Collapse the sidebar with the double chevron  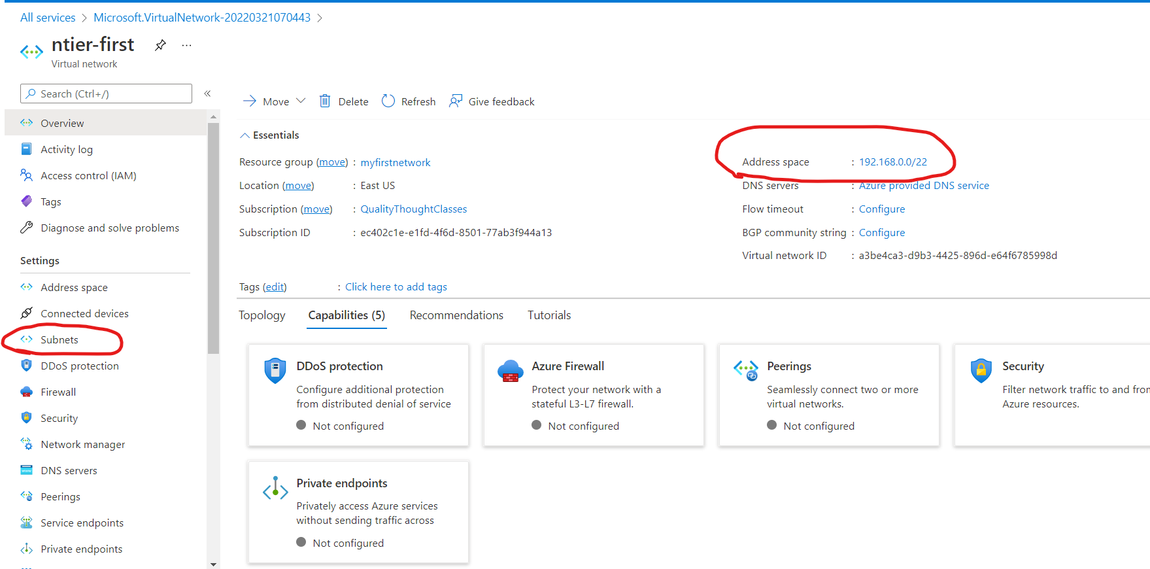coord(207,94)
